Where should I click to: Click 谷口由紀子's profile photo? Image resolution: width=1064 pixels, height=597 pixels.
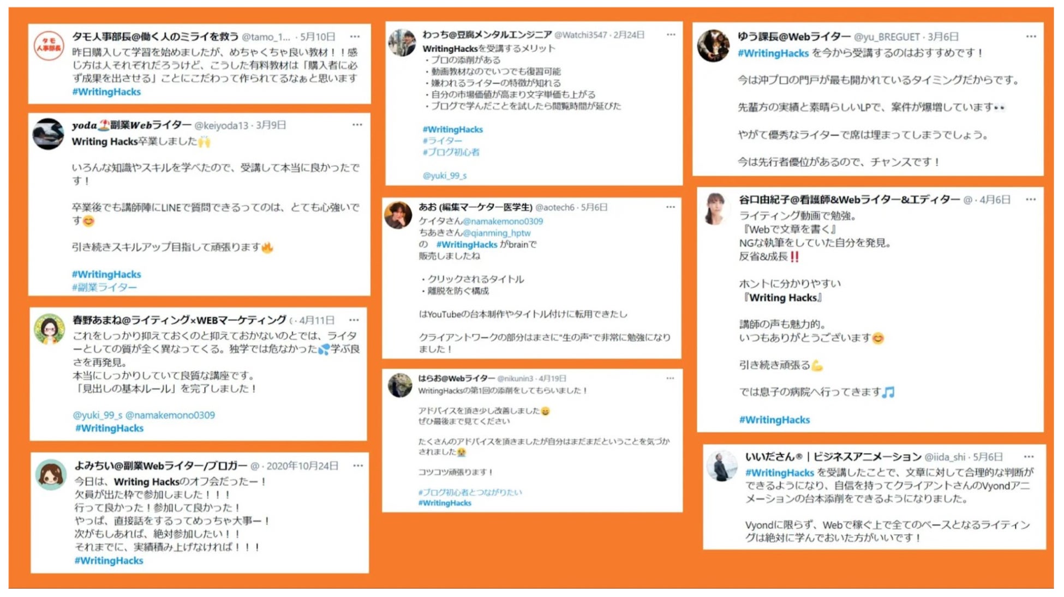pyautogui.click(x=715, y=208)
